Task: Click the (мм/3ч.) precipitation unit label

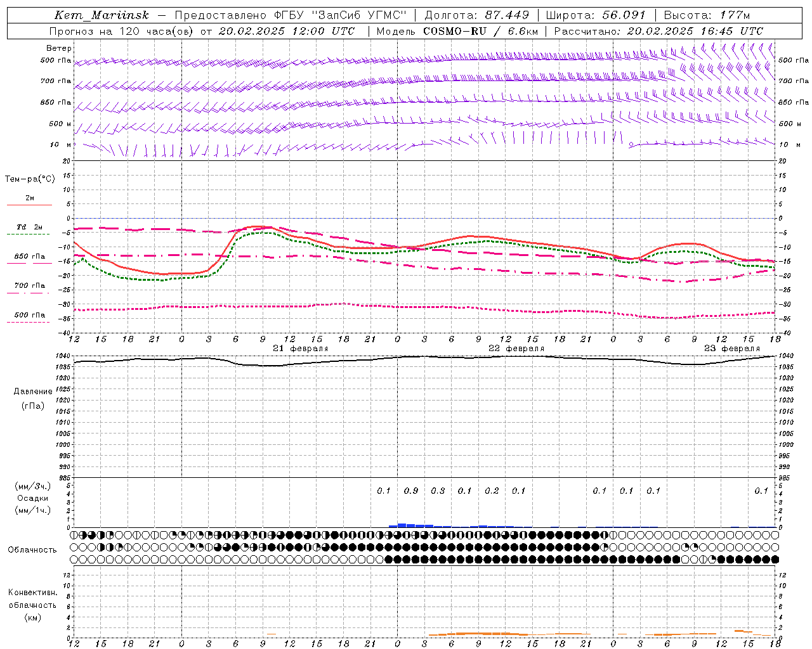Action: pyautogui.click(x=32, y=486)
